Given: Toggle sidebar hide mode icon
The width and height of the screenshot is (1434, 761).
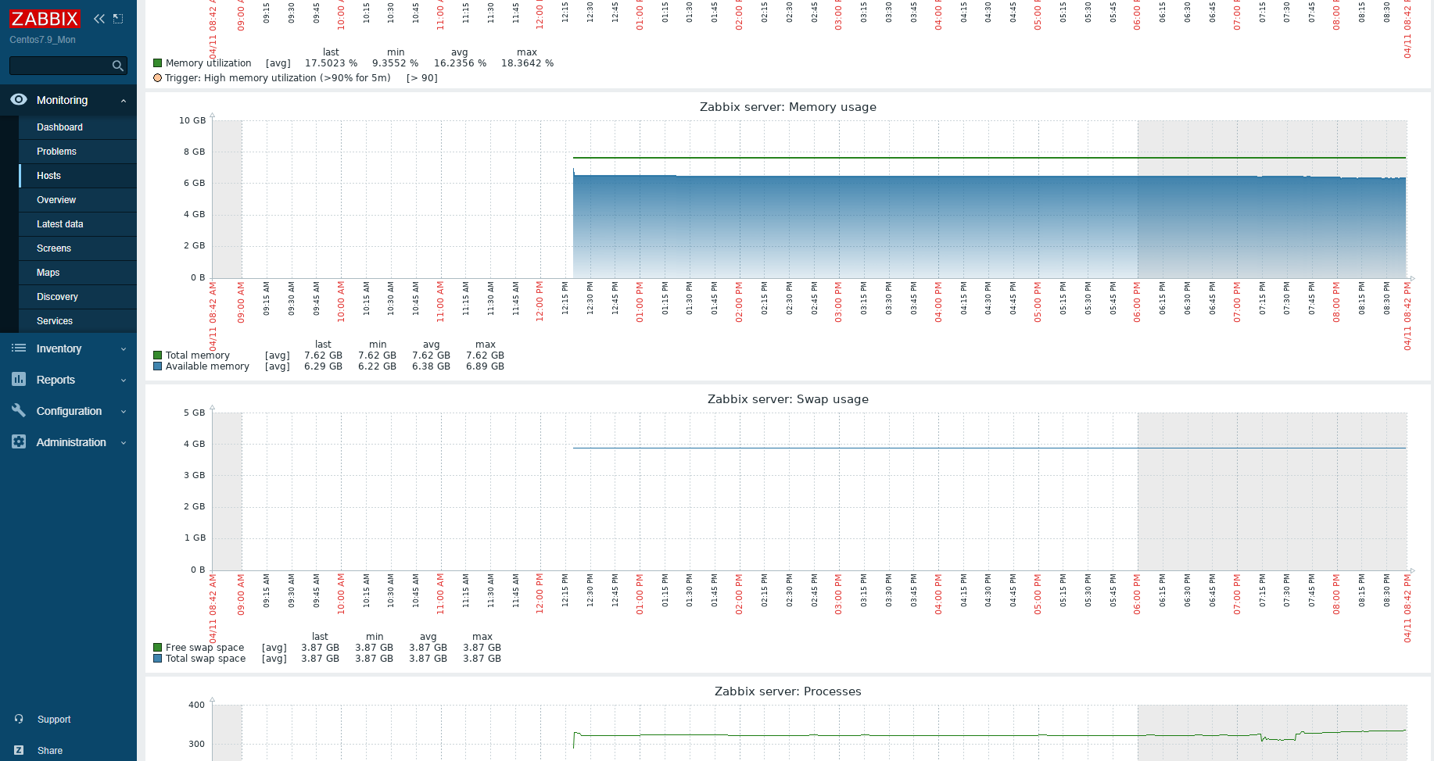Looking at the screenshot, I should click(118, 19).
